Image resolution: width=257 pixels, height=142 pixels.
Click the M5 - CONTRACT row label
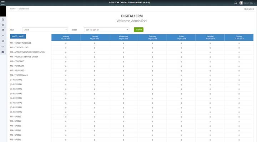[17, 61]
